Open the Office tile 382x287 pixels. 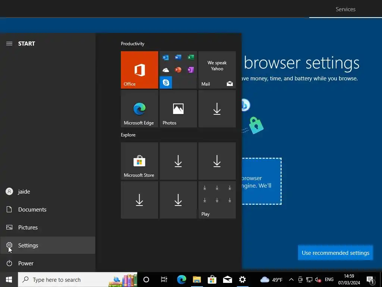pos(140,70)
